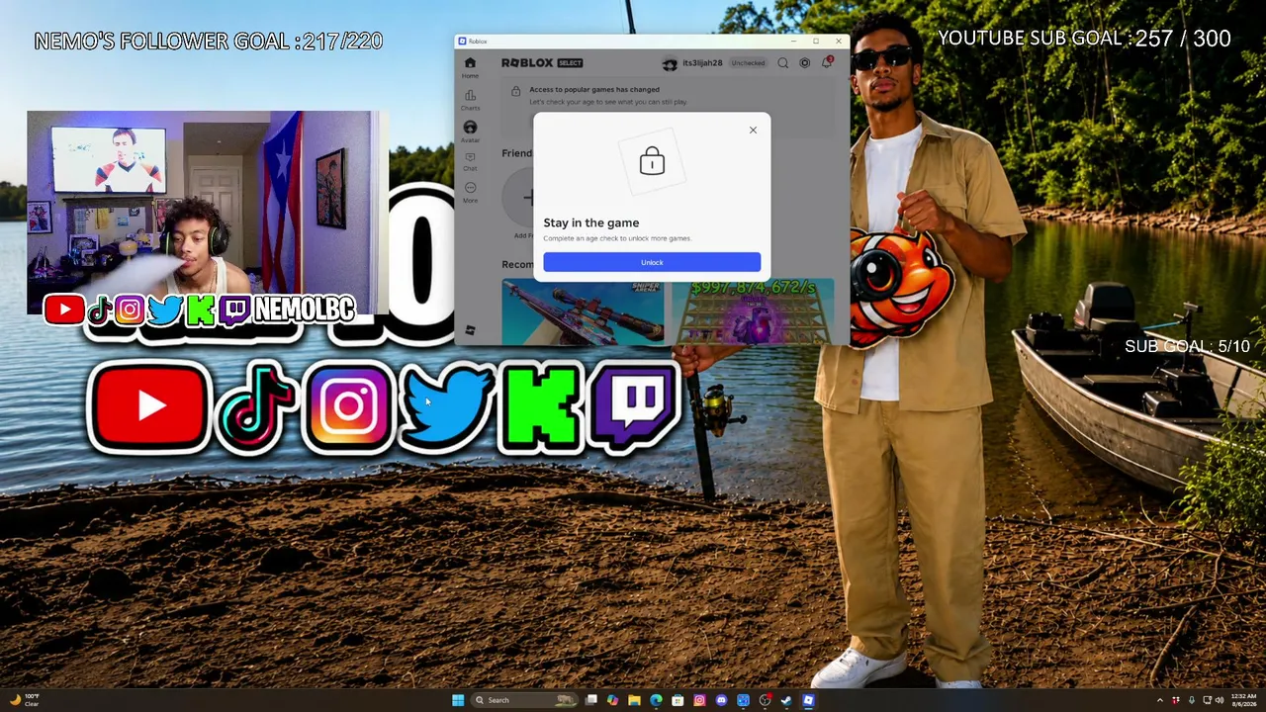Open Instagram from the taskbar
This screenshot has height=712, width=1266.
(699, 700)
